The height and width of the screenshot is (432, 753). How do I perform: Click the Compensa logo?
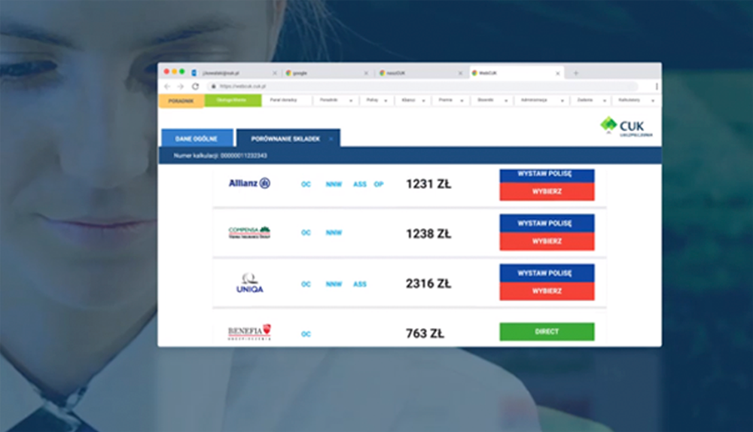click(x=249, y=233)
